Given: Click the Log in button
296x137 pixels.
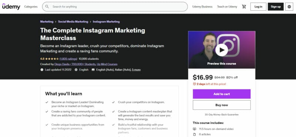Looking at the screenshot, I should [x=258, y=7].
